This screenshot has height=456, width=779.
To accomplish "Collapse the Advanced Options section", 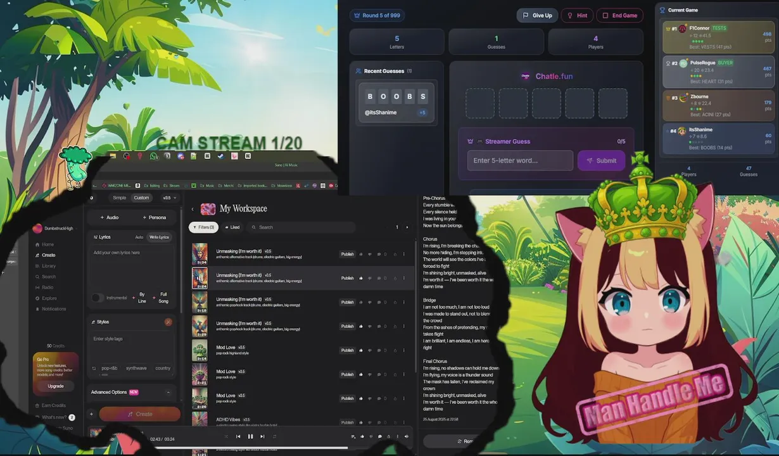I will [168, 392].
